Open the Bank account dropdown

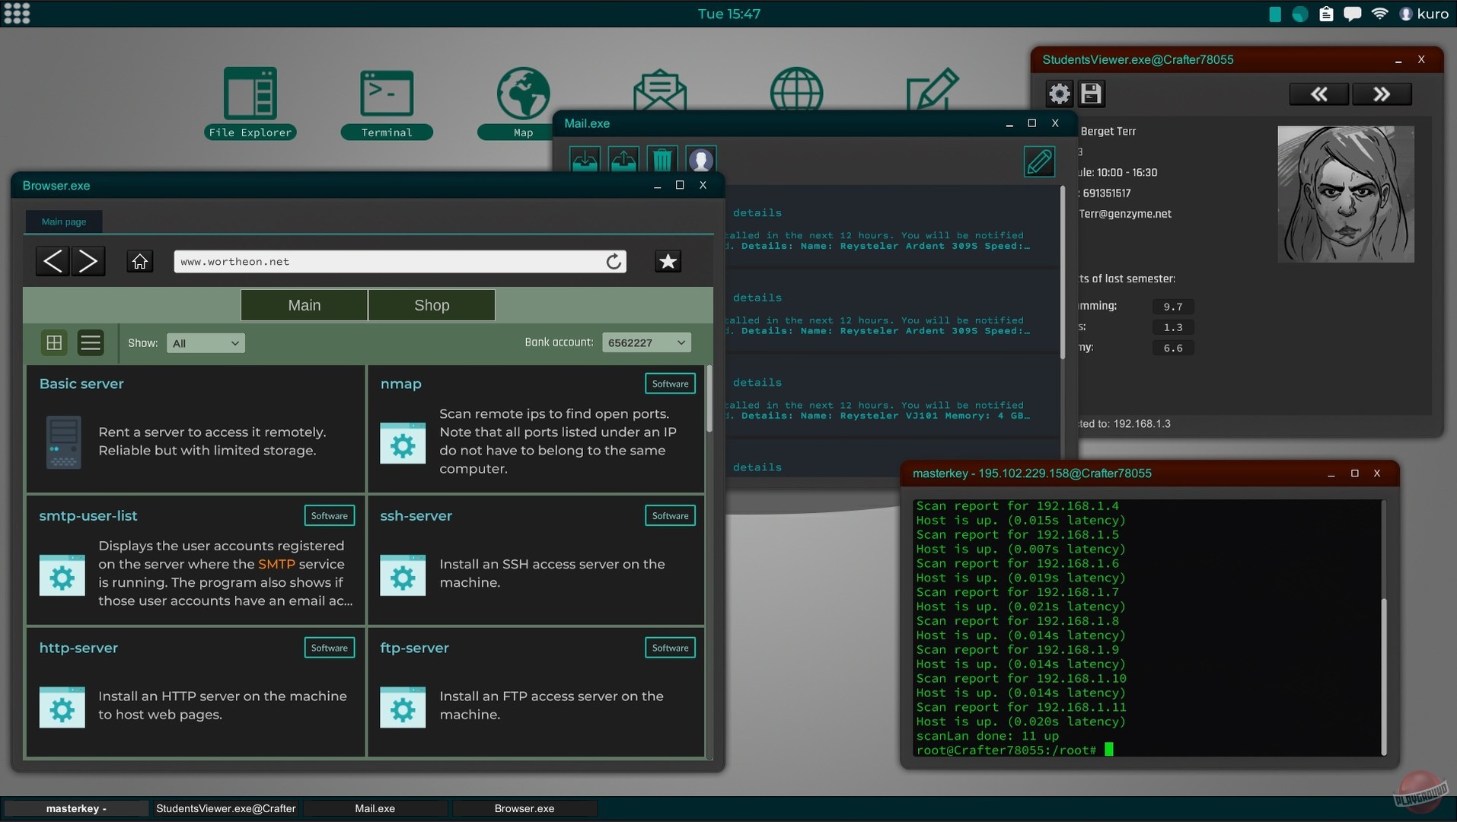[x=646, y=342]
